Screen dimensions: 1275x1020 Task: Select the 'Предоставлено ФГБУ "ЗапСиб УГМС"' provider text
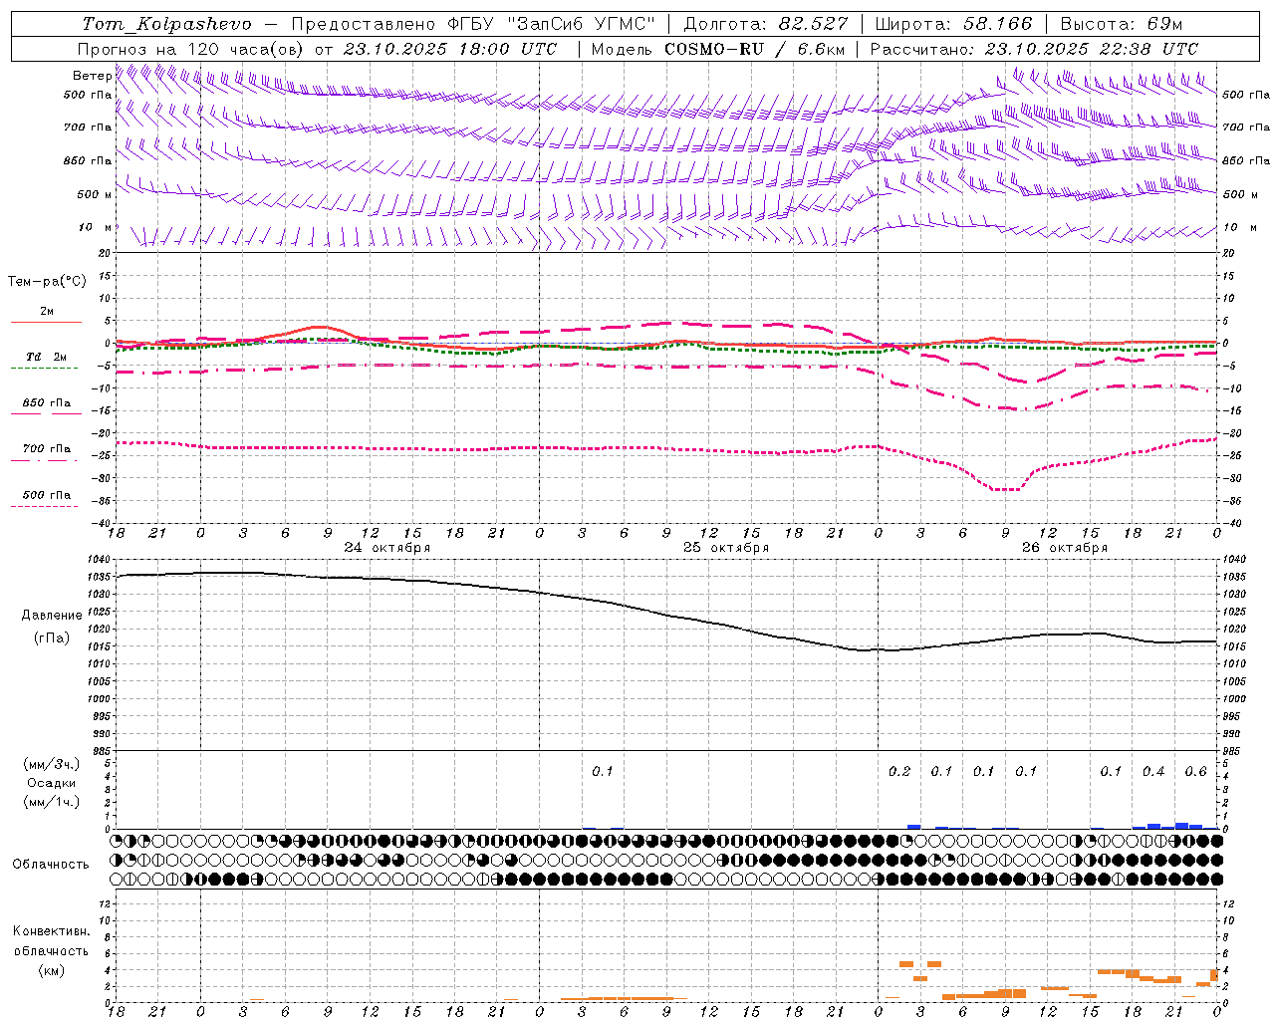pos(473,24)
